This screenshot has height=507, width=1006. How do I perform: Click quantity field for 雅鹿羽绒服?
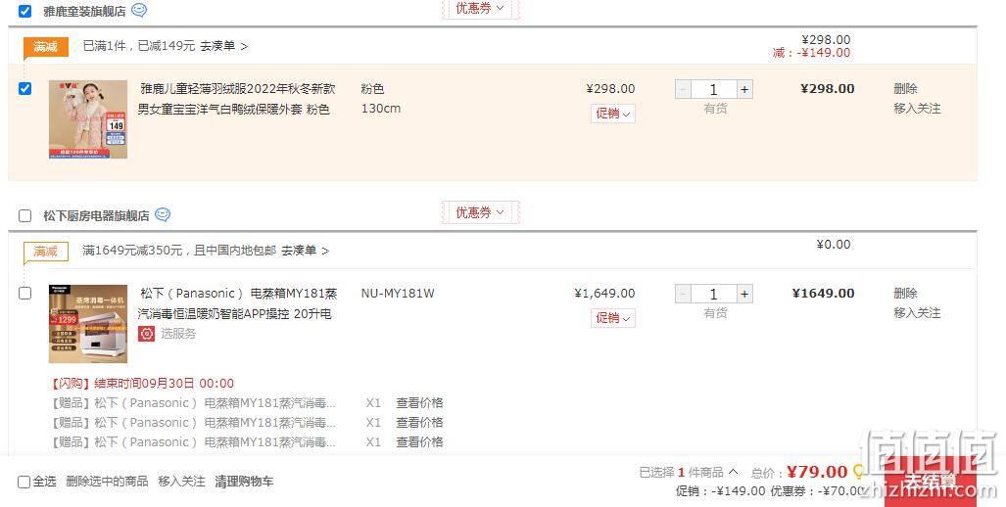713,90
